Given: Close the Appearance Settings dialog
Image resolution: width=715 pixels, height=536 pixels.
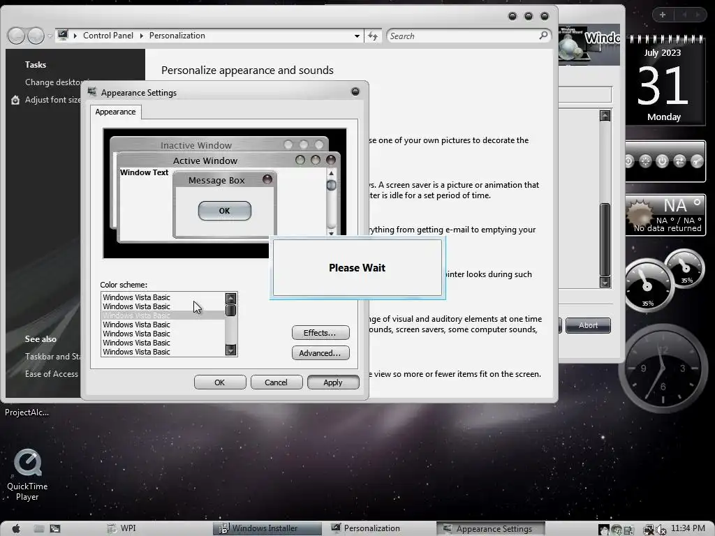Looking at the screenshot, I should (355, 91).
